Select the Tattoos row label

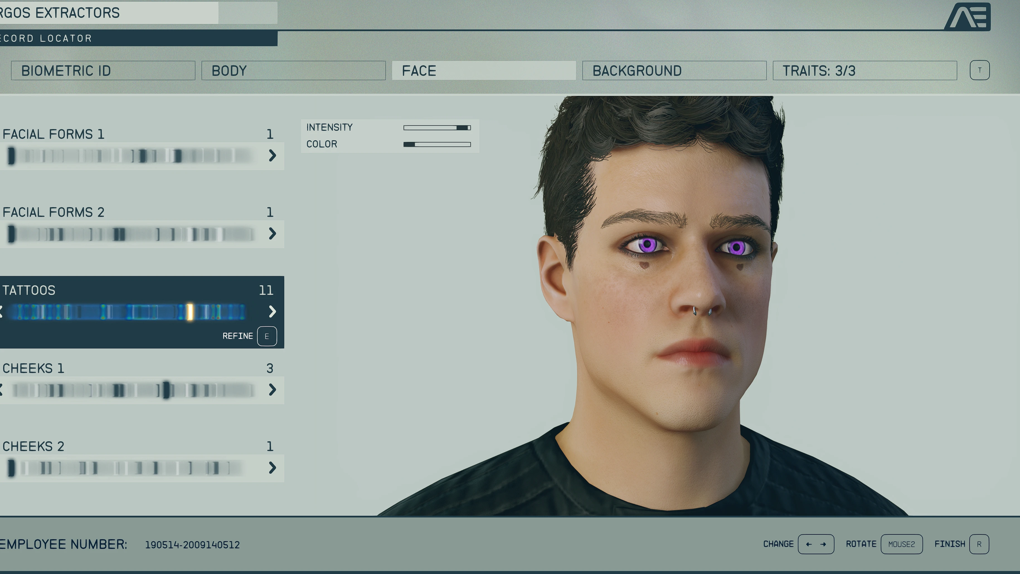tap(29, 290)
